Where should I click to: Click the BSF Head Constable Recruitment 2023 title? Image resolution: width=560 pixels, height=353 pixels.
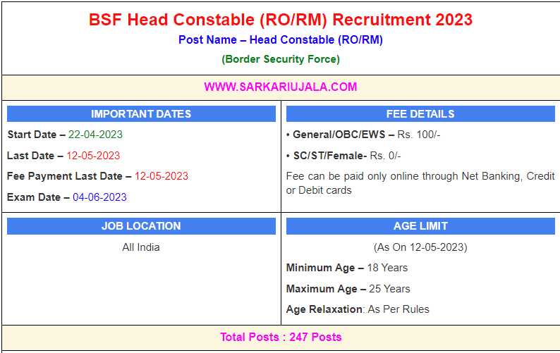[280, 19]
